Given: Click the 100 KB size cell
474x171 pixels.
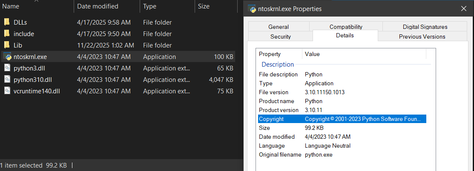Looking at the screenshot, I should [x=224, y=56].
